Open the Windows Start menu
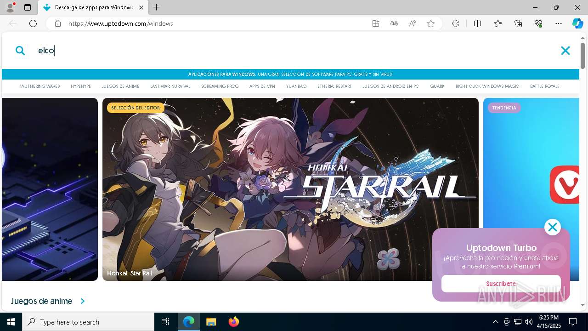The width and height of the screenshot is (588, 331). pos(11,322)
